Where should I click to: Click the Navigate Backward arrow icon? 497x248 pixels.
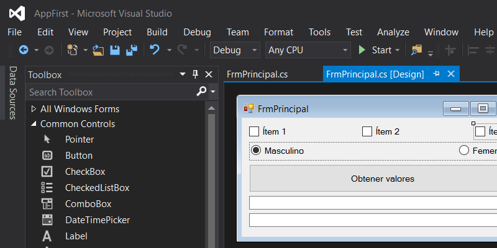24,50
